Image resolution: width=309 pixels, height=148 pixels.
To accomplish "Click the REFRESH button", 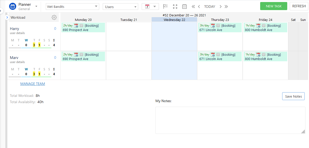I will [299, 6].
